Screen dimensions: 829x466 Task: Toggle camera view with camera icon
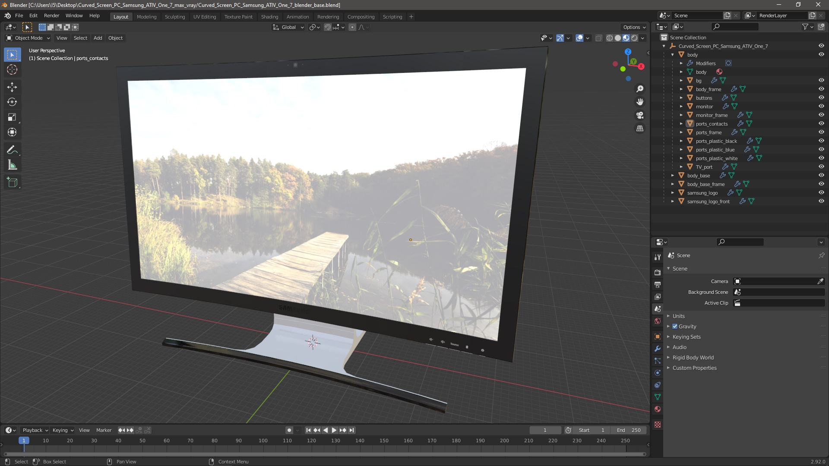tap(640, 115)
